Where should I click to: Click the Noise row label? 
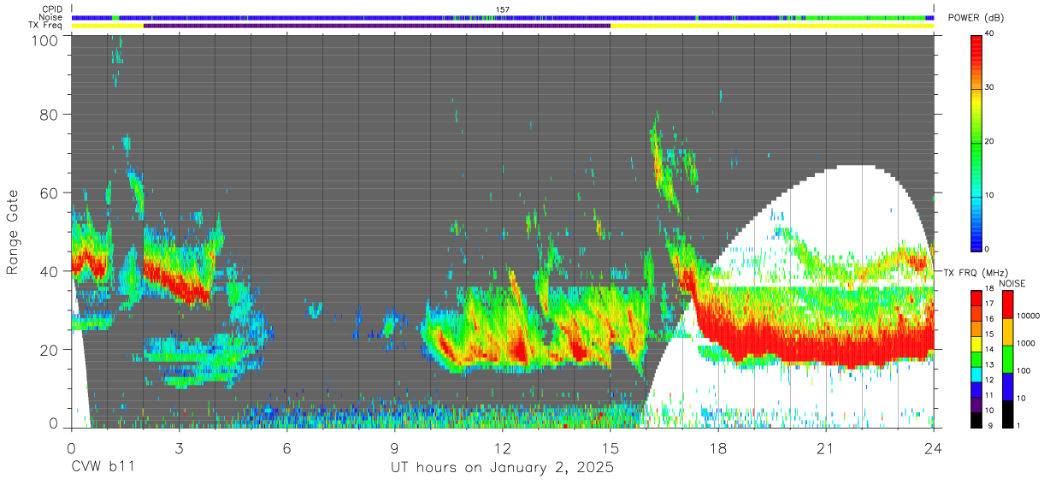pos(51,17)
